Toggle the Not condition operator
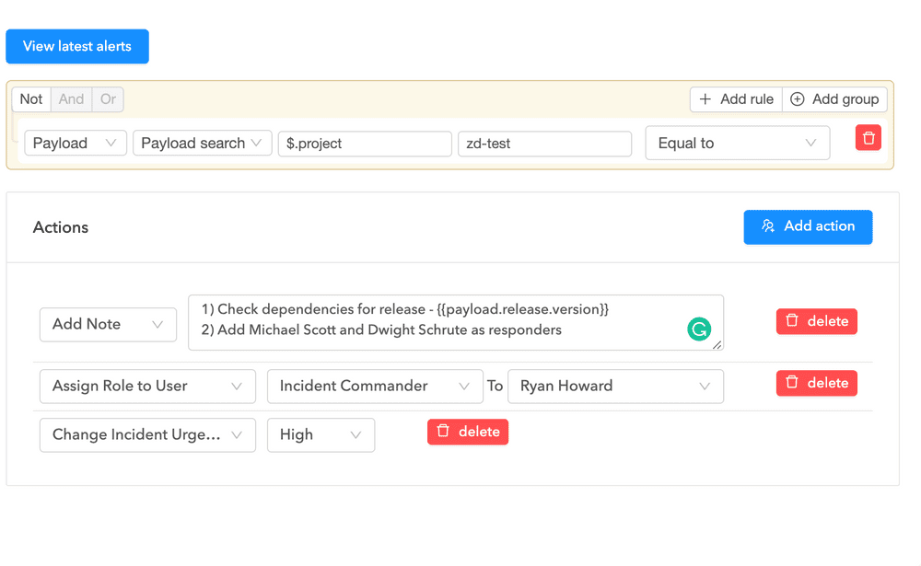Image resolution: width=921 pixels, height=566 pixels. (x=30, y=98)
